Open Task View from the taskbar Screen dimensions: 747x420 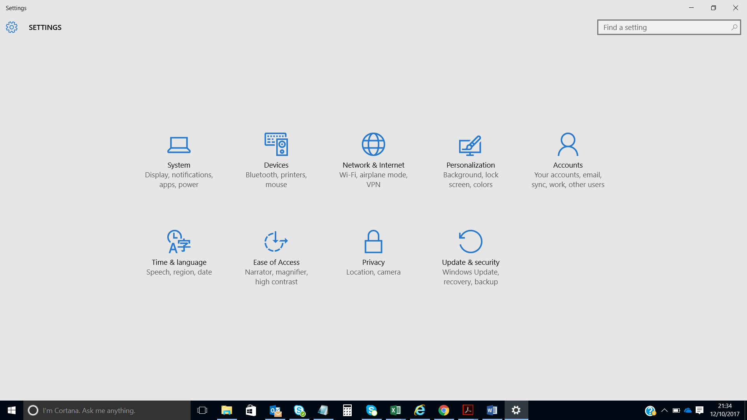[202, 410]
